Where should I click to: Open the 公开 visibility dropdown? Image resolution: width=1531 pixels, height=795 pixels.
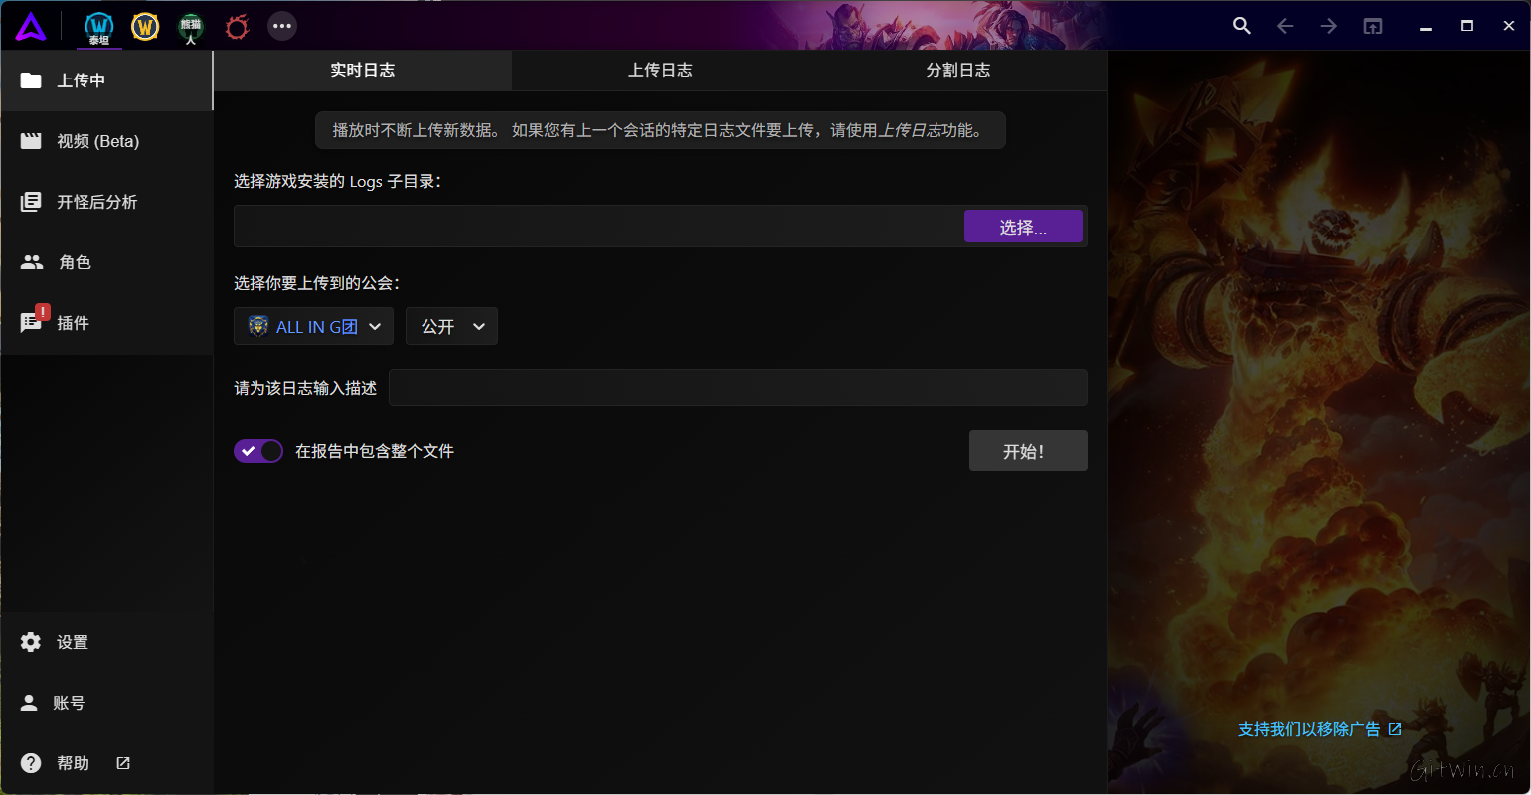pyautogui.click(x=451, y=327)
